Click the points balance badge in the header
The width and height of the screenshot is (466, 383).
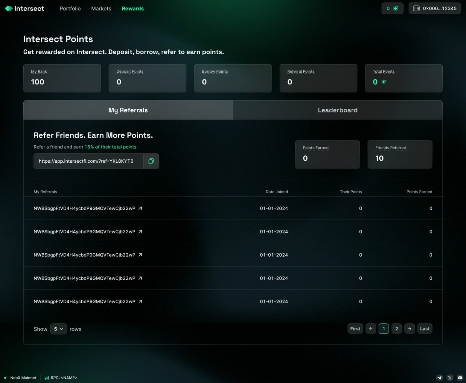coord(392,8)
